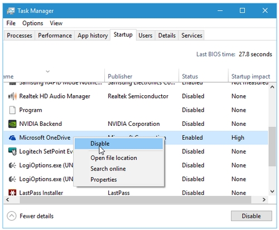The width and height of the screenshot is (279, 230).
Task: Click the Microsoft OneDrive cloud icon
Action: (x=12, y=138)
